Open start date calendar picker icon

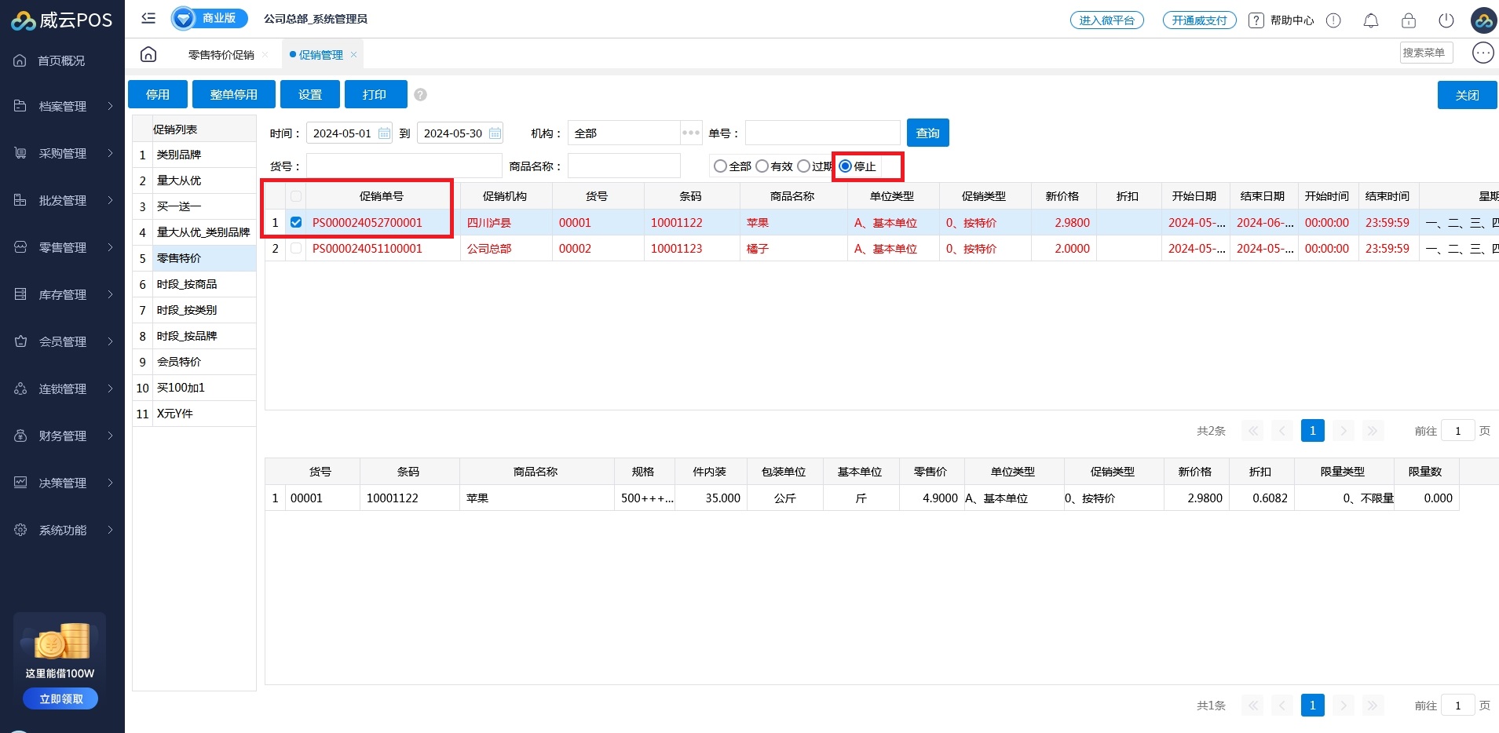[384, 133]
